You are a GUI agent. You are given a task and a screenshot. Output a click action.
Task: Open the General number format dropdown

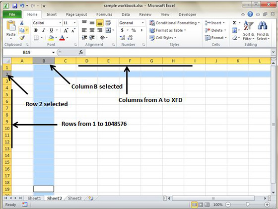click(x=143, y=23)
